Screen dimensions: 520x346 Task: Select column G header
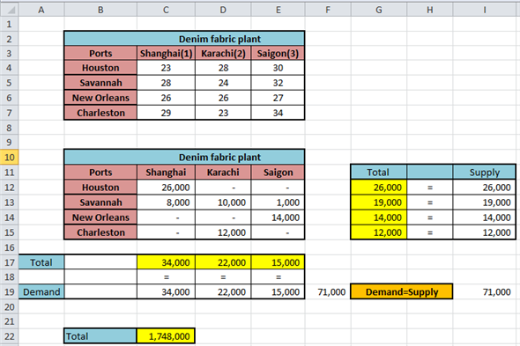[379, 10]
